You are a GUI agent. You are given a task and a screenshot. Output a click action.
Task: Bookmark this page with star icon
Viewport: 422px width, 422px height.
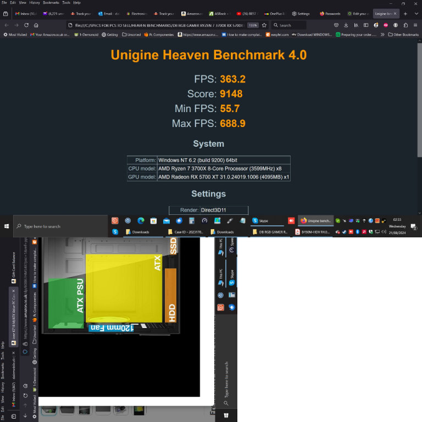tap(264, 25)
